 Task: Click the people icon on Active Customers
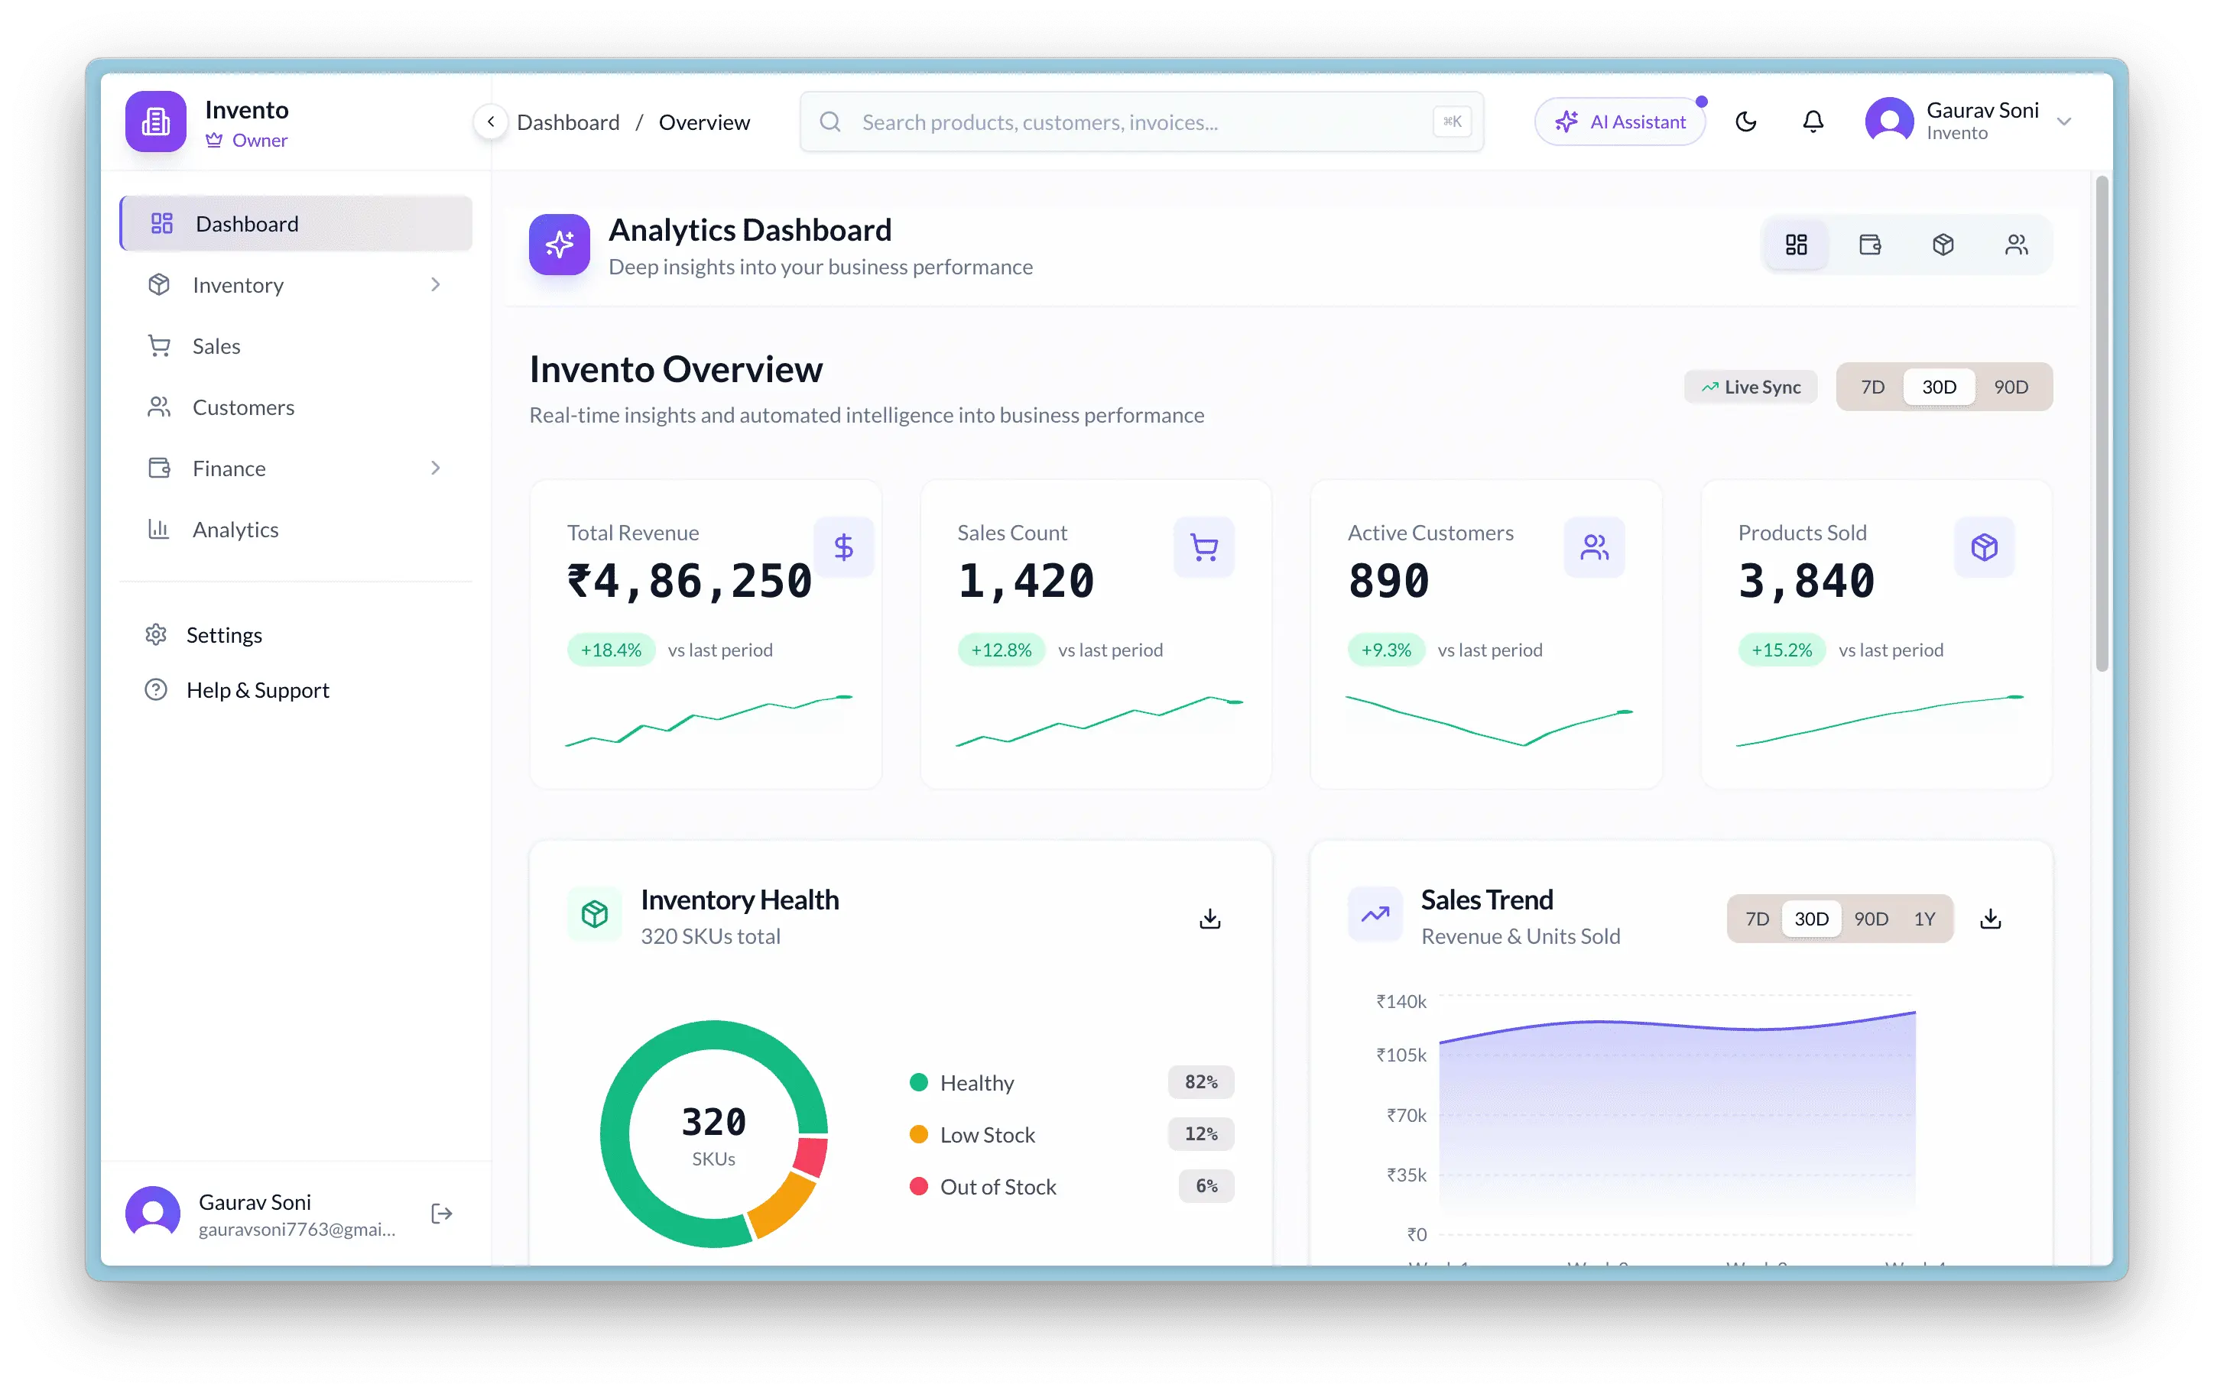coord(1594,548)
